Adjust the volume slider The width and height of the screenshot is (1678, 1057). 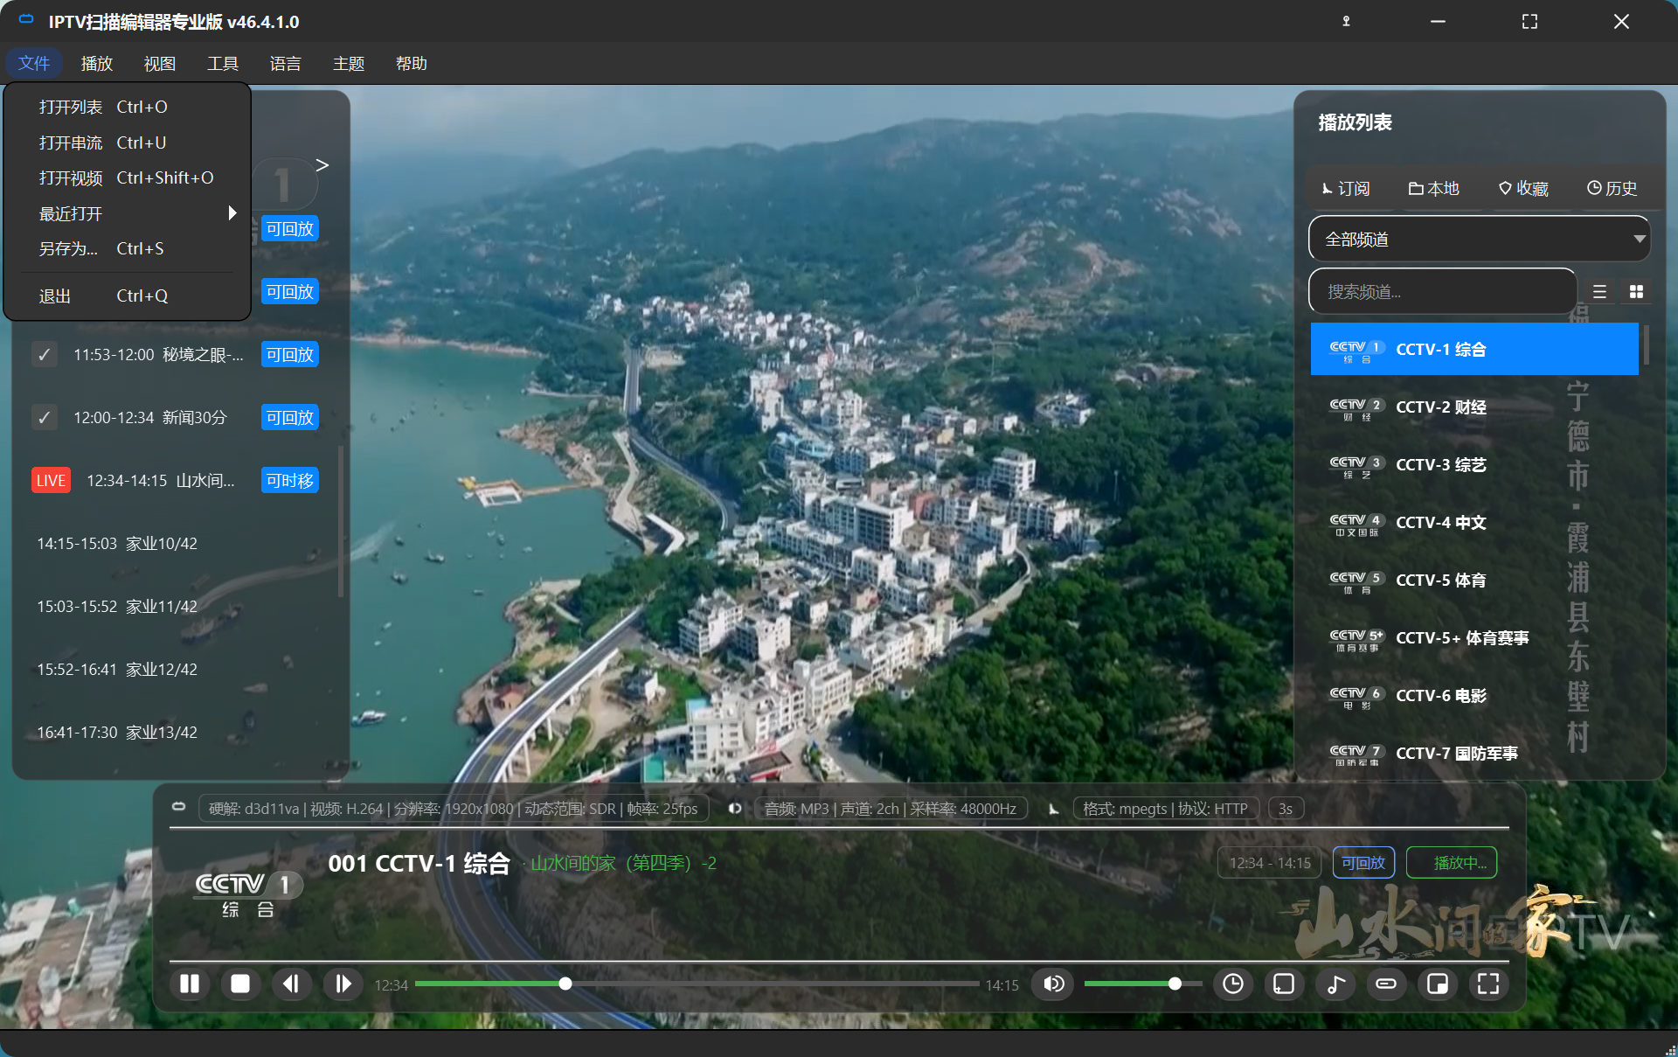click(x=1143, y=984)
